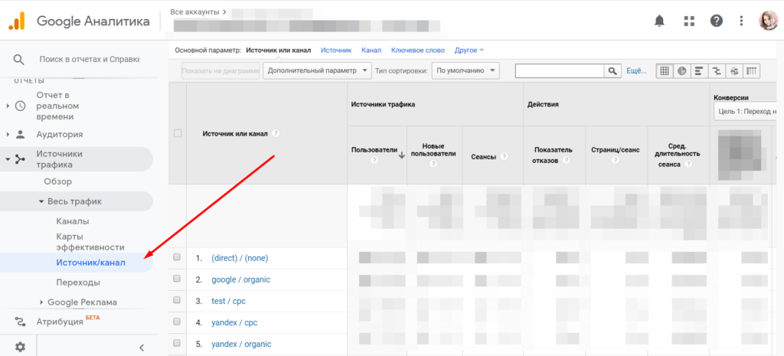The width and height of the screenshot is (784, 356).
Task: Expand the Другое primary dimension dropdown
Action: tap(469, 50)
